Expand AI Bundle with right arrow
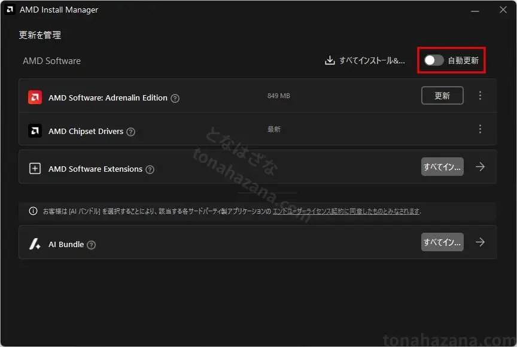Screen dimensions: 517x347 click(480, 242)
